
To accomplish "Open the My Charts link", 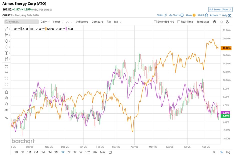I will click(174, 15).
